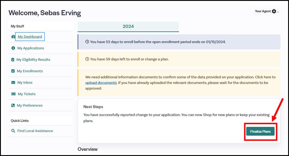Click the clock icon beside 53 days notice
Image resolution: width=289 pixels, height=156 pixels.
pos(87,42)
